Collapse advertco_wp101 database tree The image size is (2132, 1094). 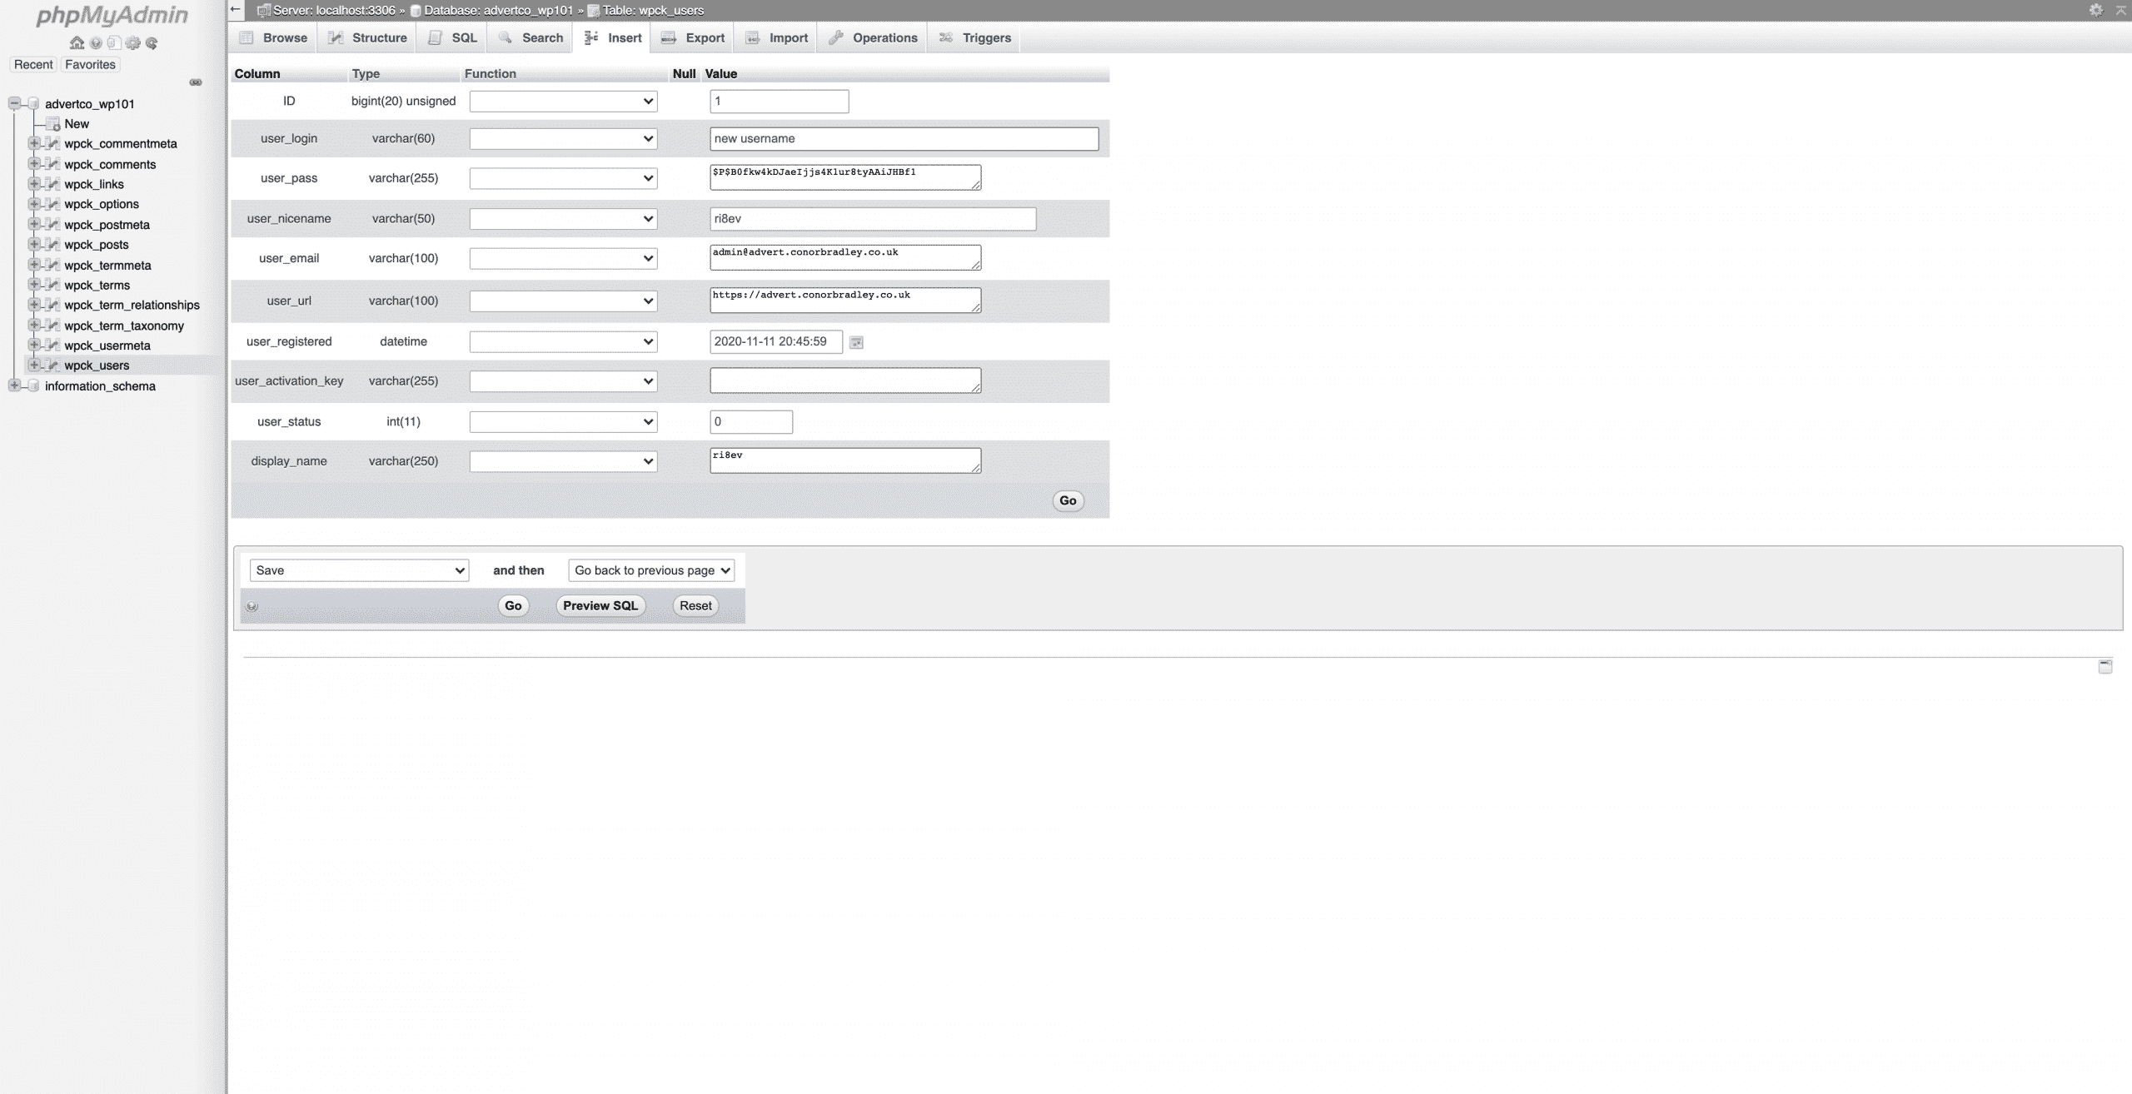tap(14, 103)
